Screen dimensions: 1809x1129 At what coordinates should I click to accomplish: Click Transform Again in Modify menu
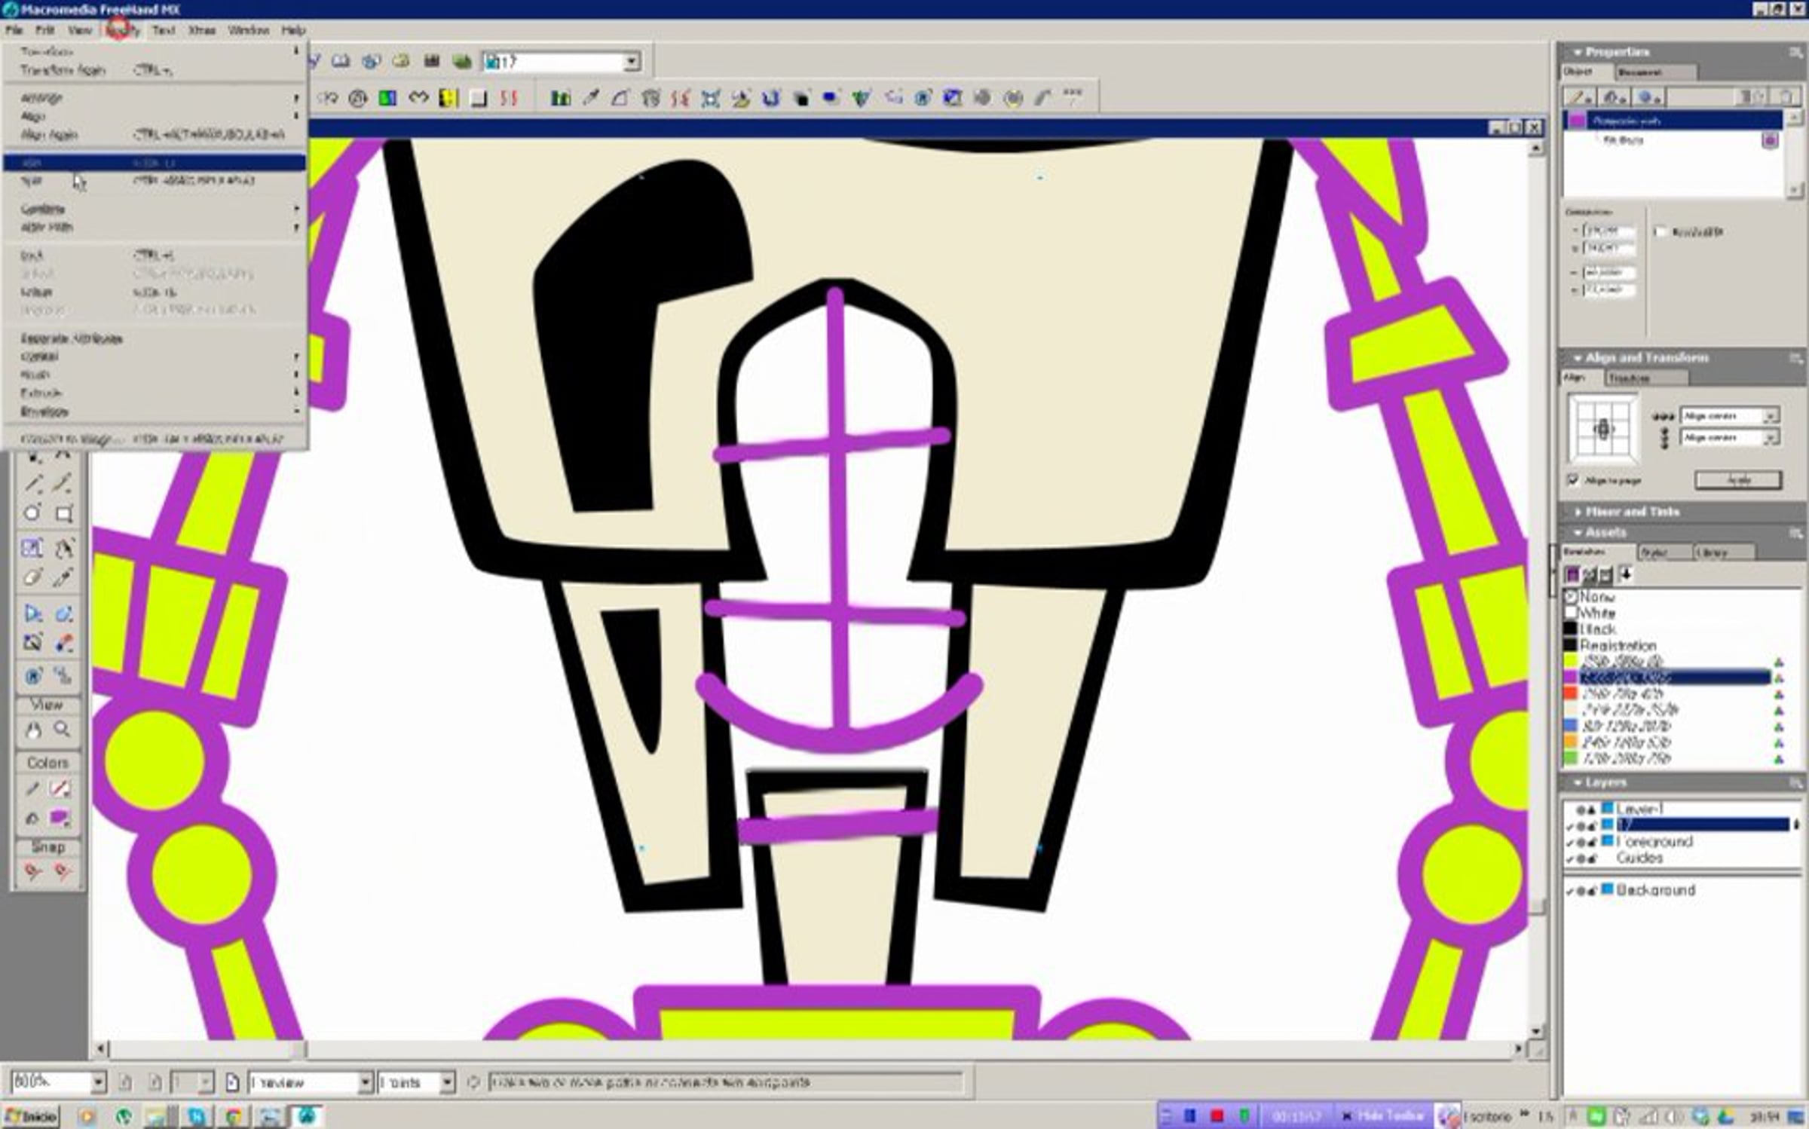63,70
